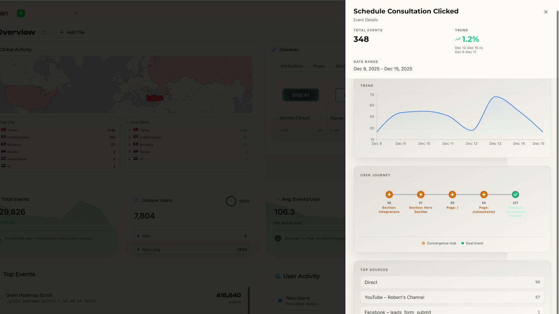Click the Add Tile button
559x314 pixels.
coord(72,32)
